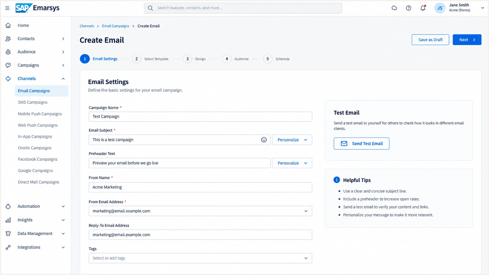Click the From Name input field
The width and height of the screenshot is (489, 275).
pyautogui.click(x=200, y=187)
